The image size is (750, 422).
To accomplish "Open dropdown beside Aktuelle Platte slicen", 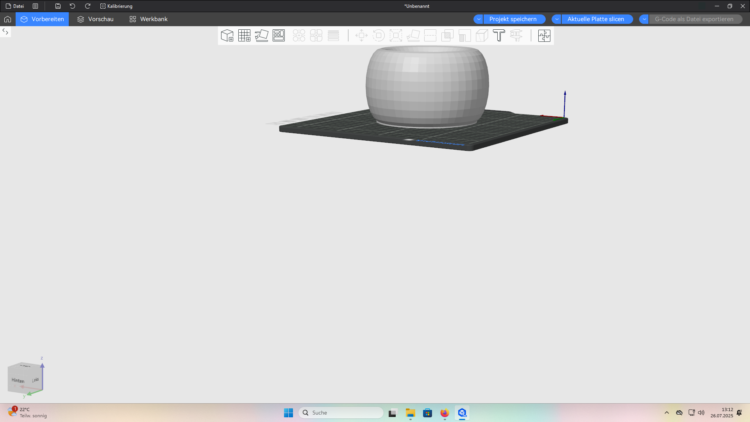I will [x=557, y=19].
